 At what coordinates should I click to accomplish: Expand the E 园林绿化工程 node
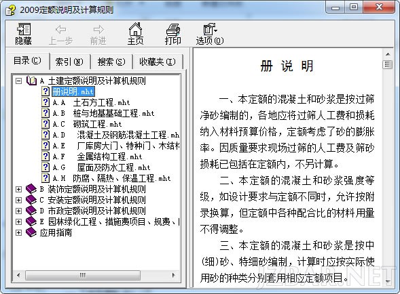18,222
